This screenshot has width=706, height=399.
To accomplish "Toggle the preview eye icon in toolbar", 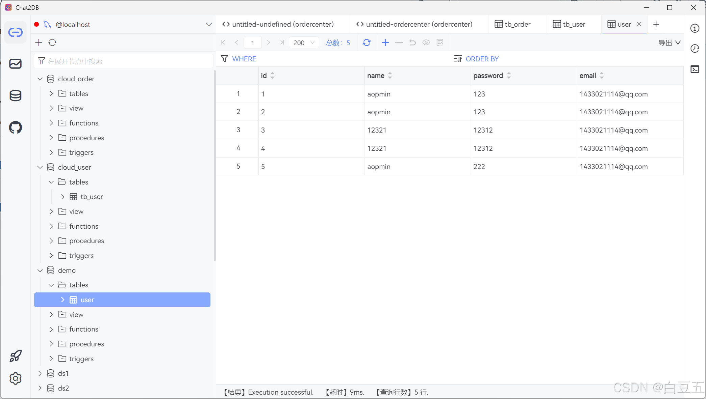I will click(426, 42).
